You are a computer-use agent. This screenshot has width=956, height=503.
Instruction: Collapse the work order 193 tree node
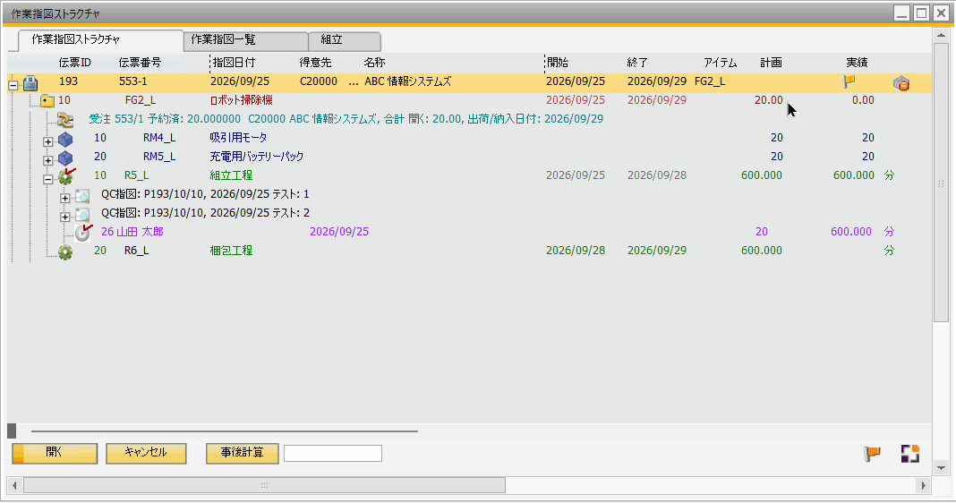click(13, 86)
